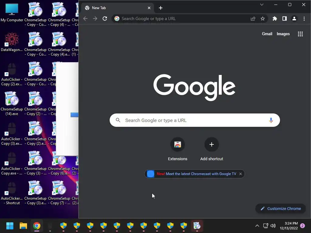Start voice search with the microphone

[271, 120]
